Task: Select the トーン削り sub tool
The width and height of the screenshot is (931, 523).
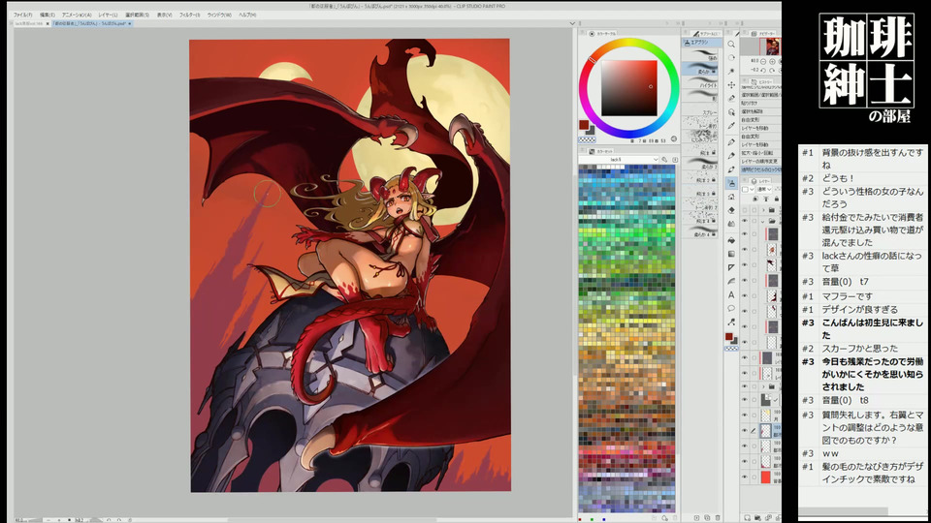Action: (701, 122)
